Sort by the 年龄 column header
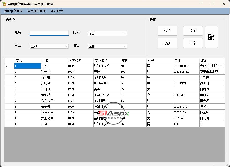230x167 pixels. (133, 60)
